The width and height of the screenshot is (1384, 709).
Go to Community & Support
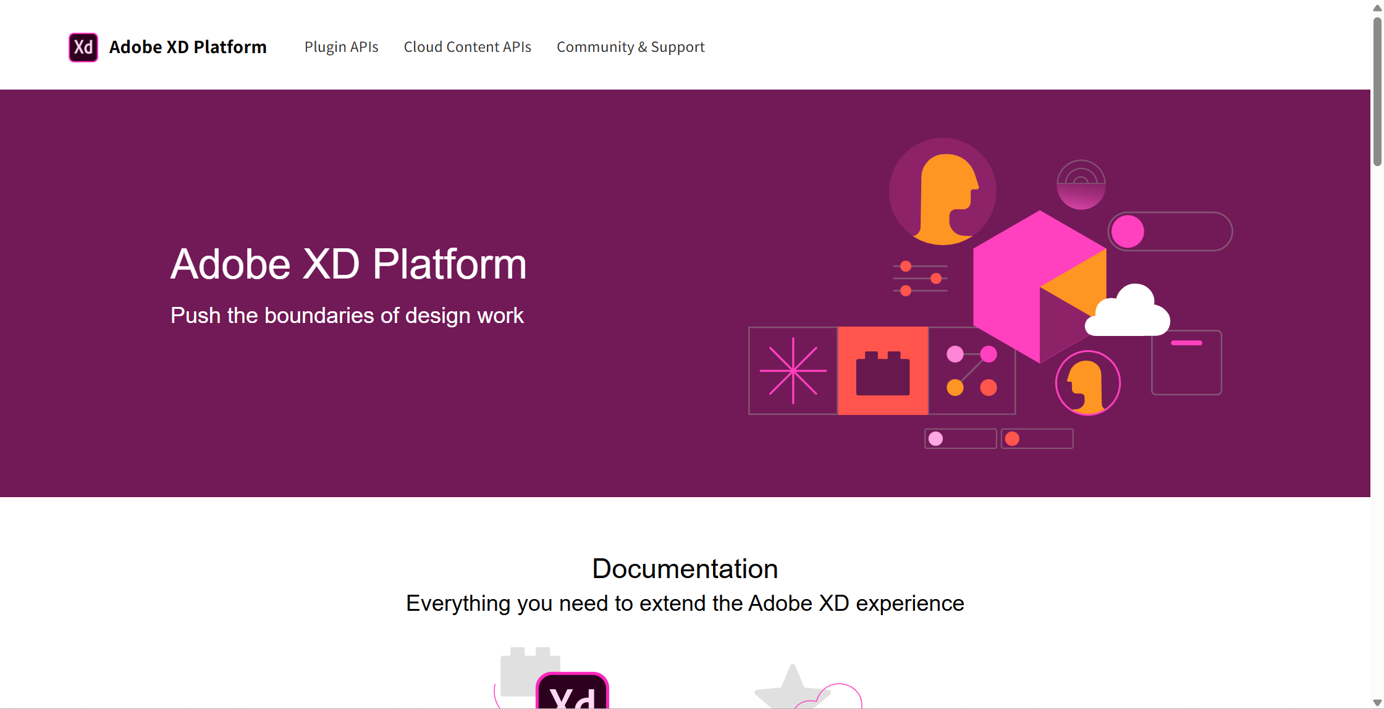coord(630,48)
